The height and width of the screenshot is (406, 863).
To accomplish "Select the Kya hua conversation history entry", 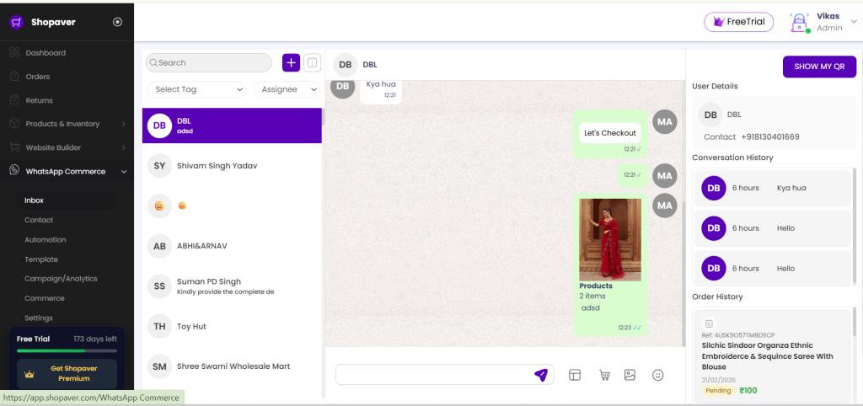I will 772,188.
